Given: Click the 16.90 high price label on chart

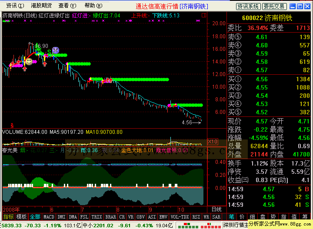Looking at the screenshot, I should coord(42,46).
